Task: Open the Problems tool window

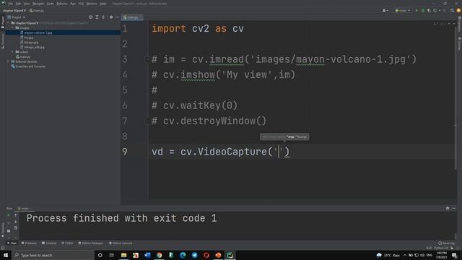Action: [x=29, y=243]
